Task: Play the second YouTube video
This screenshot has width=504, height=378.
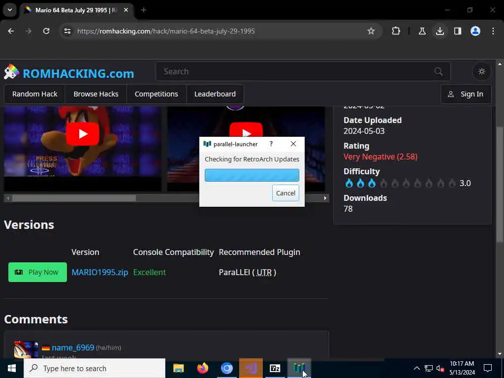Action: (x=246, y=131)
